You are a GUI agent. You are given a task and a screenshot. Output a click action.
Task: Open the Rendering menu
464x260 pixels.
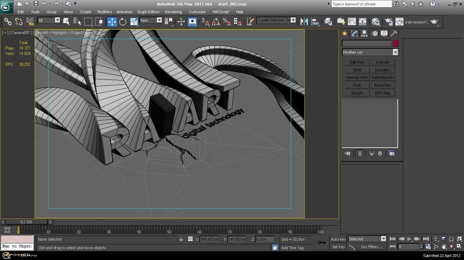174,12
